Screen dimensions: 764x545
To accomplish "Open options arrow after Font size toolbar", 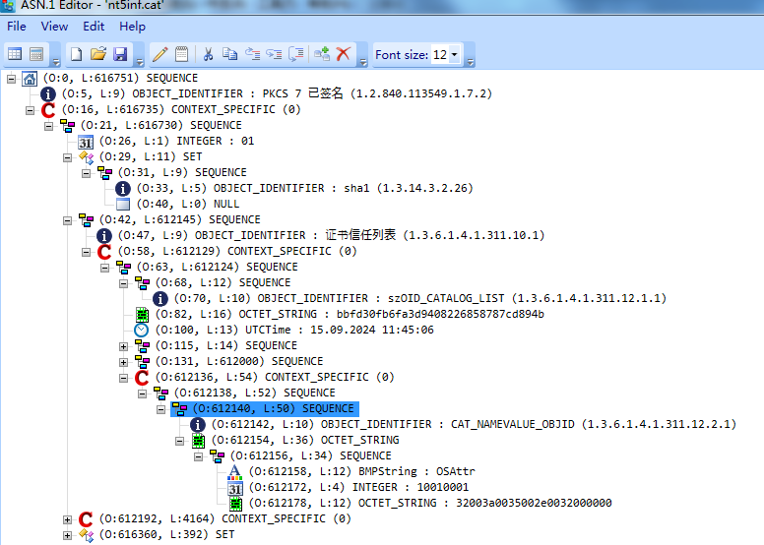I will [x=471, y=62].
